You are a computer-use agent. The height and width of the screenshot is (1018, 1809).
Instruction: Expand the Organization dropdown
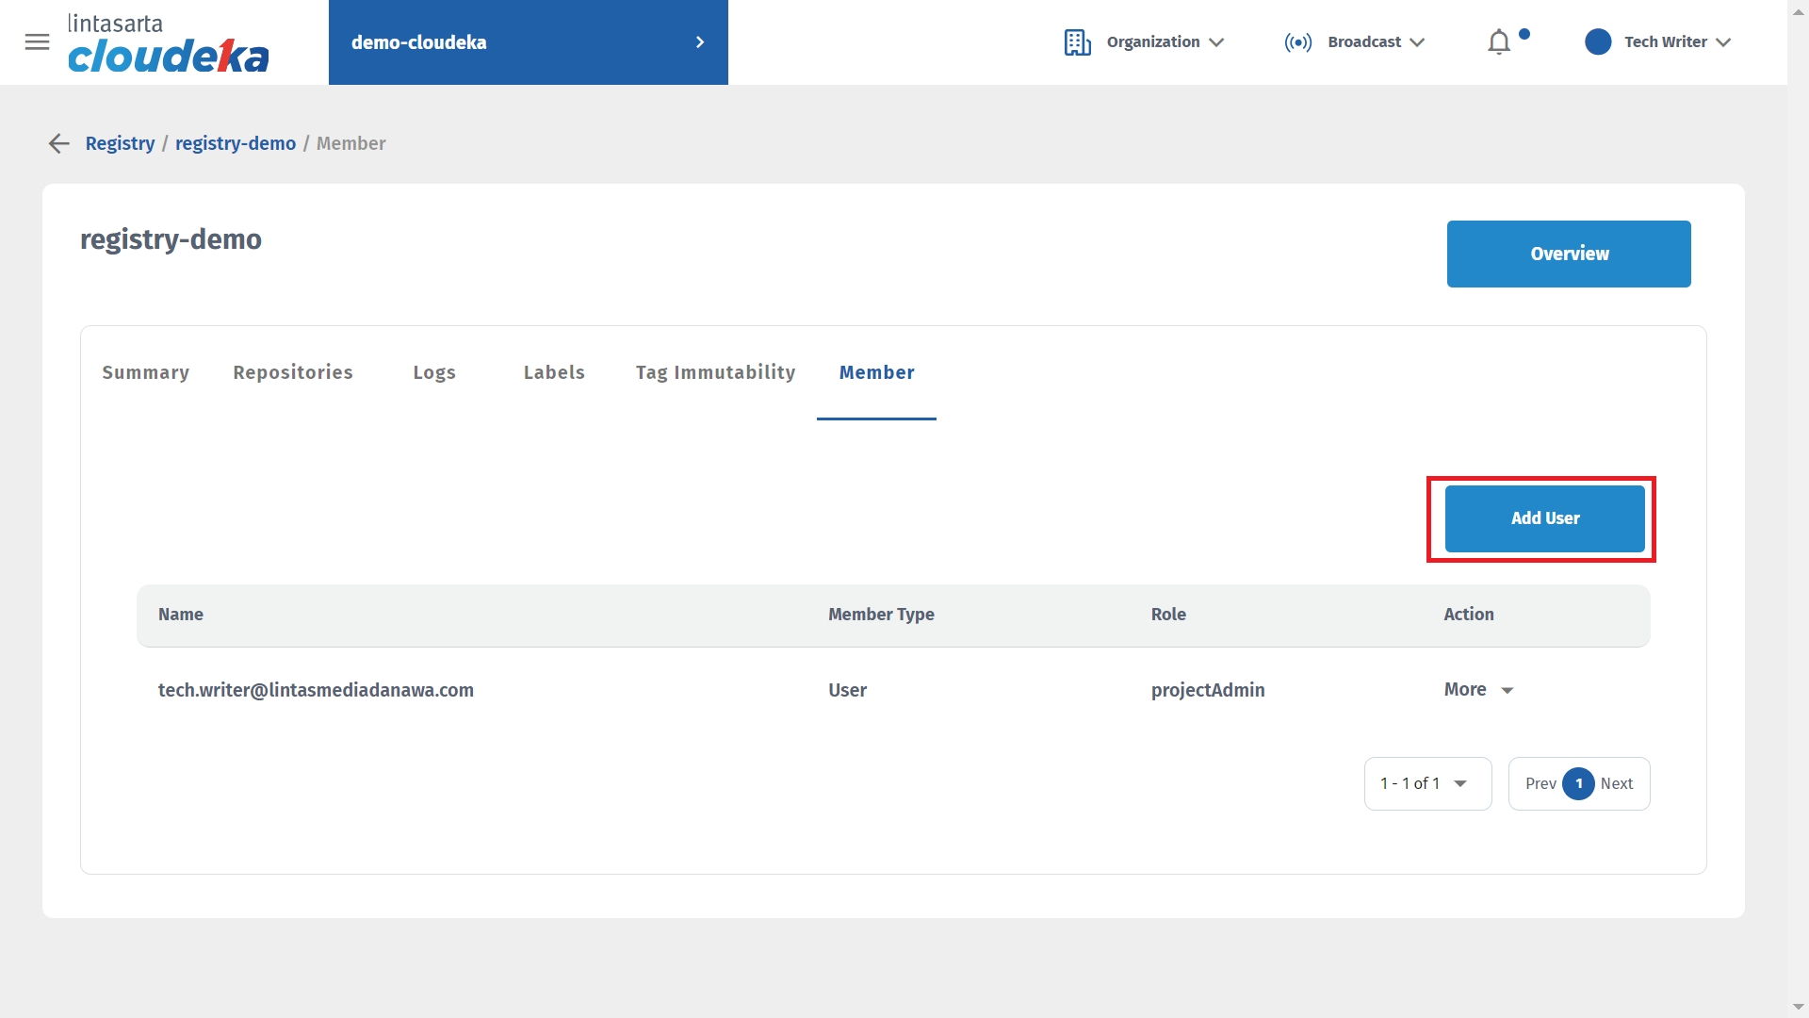point(1216,42)
